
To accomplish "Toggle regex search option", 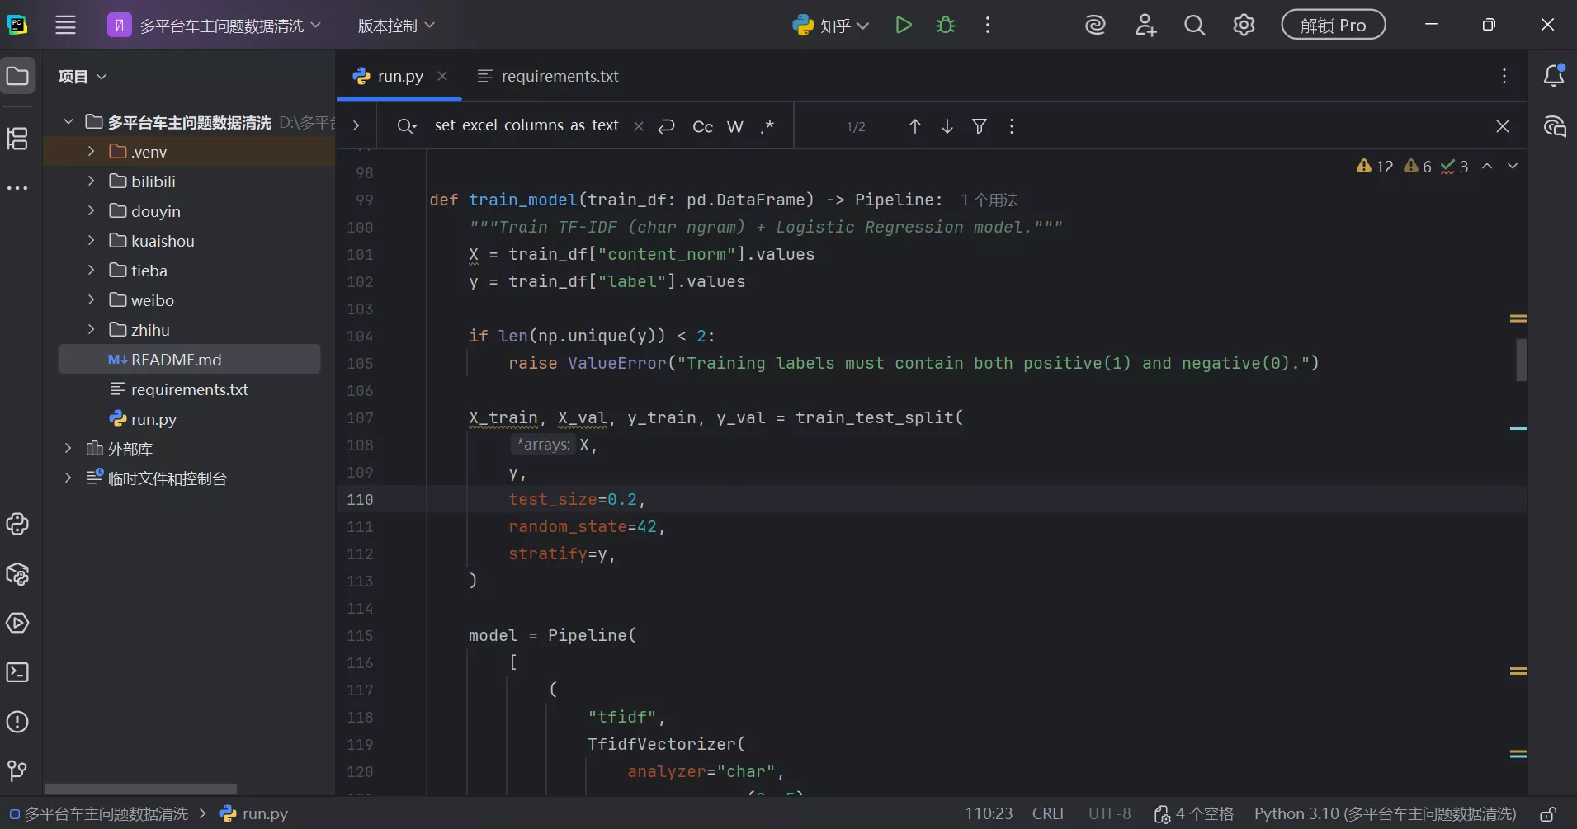I will point(767,126).
